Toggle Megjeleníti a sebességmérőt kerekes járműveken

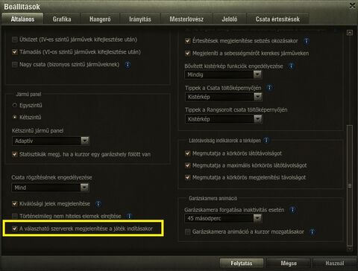click(188, 54)
